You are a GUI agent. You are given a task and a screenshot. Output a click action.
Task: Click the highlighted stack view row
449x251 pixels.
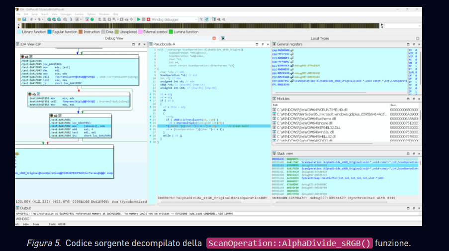click(345, 165)
